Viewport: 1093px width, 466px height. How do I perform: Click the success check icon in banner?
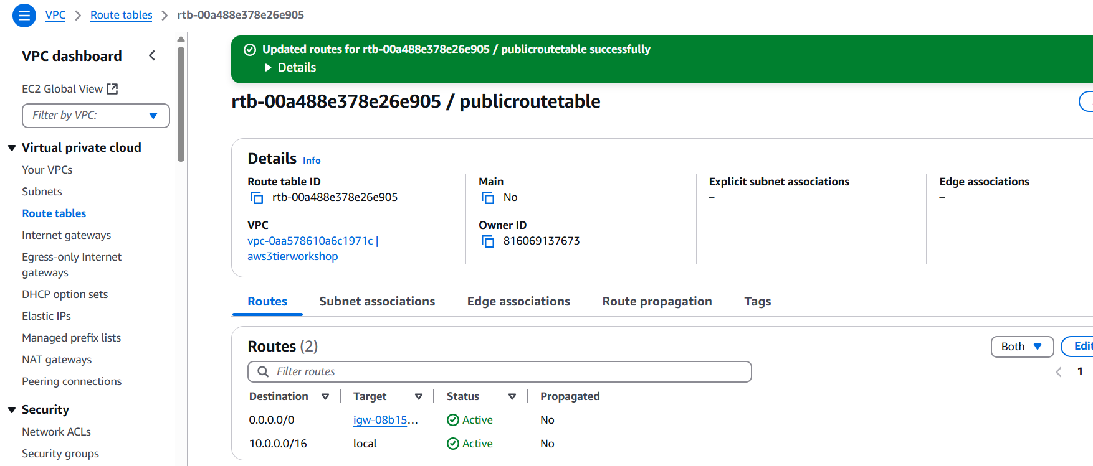pos(250,50)
